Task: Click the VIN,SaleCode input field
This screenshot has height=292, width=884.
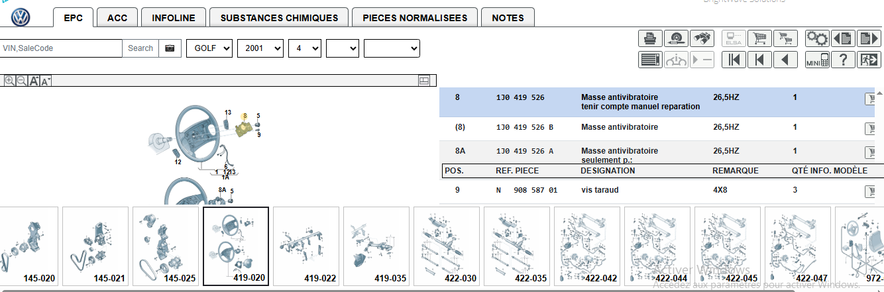Action: (62, 48)
